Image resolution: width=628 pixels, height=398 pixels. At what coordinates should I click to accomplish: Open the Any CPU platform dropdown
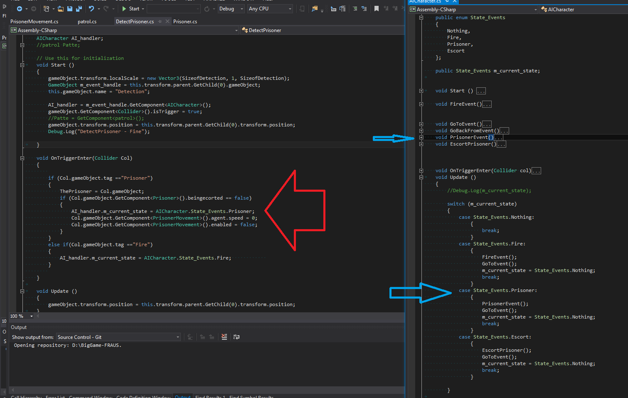click(x=270, y=9)
